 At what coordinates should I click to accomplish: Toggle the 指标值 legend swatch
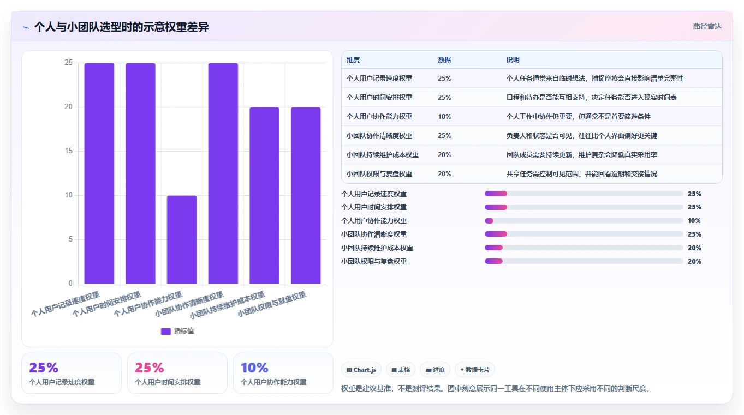[166, 331]
